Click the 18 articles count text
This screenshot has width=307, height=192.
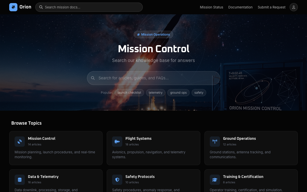(132, 144)
